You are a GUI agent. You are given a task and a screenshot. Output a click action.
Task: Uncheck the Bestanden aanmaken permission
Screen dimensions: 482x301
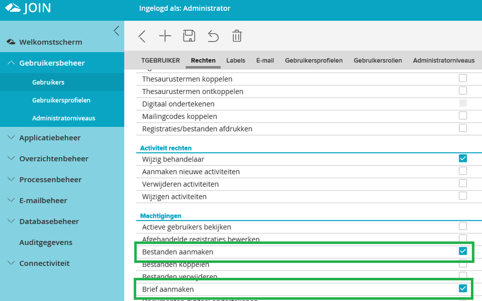(x=463, y=251)
